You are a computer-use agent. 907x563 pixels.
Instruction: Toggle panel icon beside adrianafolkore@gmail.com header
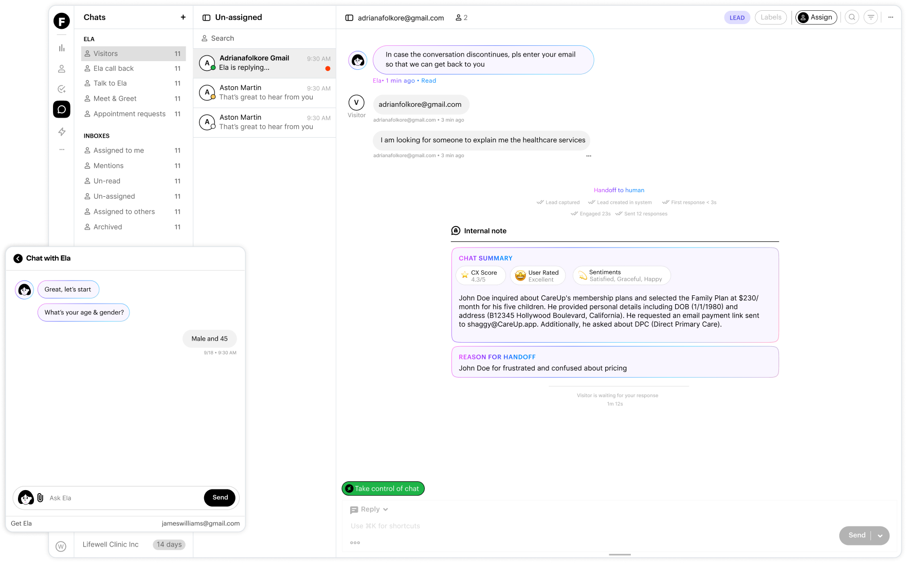349,18
